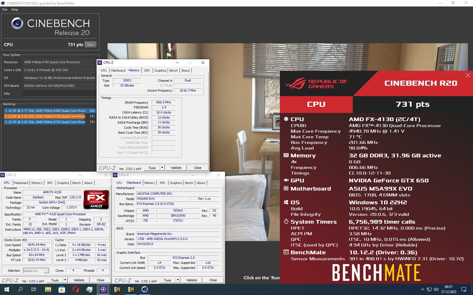
Task: Switch to Mainboard tab in Memory CPU-Z window
Action: click(118, 71)
